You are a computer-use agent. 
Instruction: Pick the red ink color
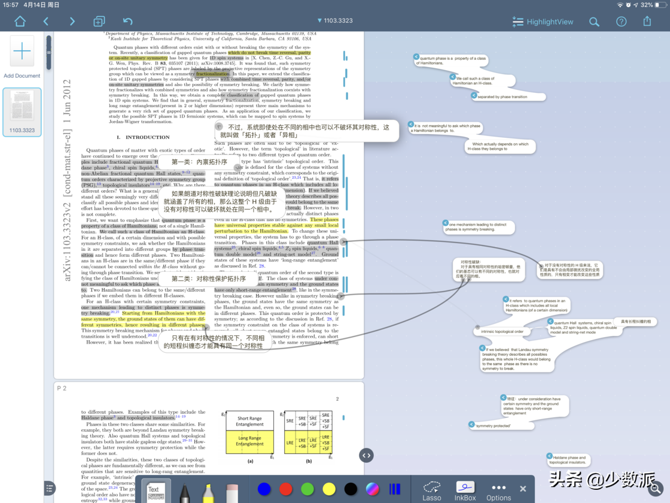(285, 489)
